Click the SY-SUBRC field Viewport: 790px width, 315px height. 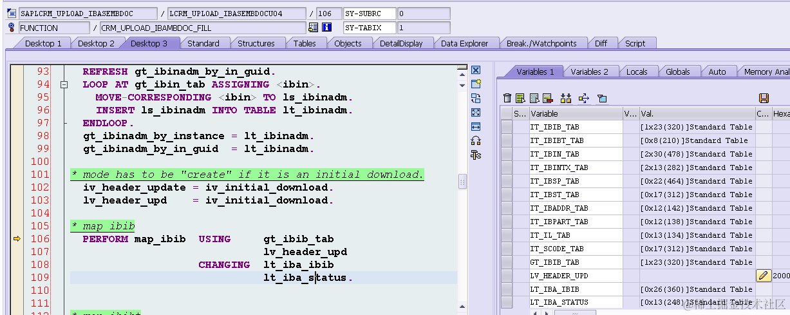(369, 14)
